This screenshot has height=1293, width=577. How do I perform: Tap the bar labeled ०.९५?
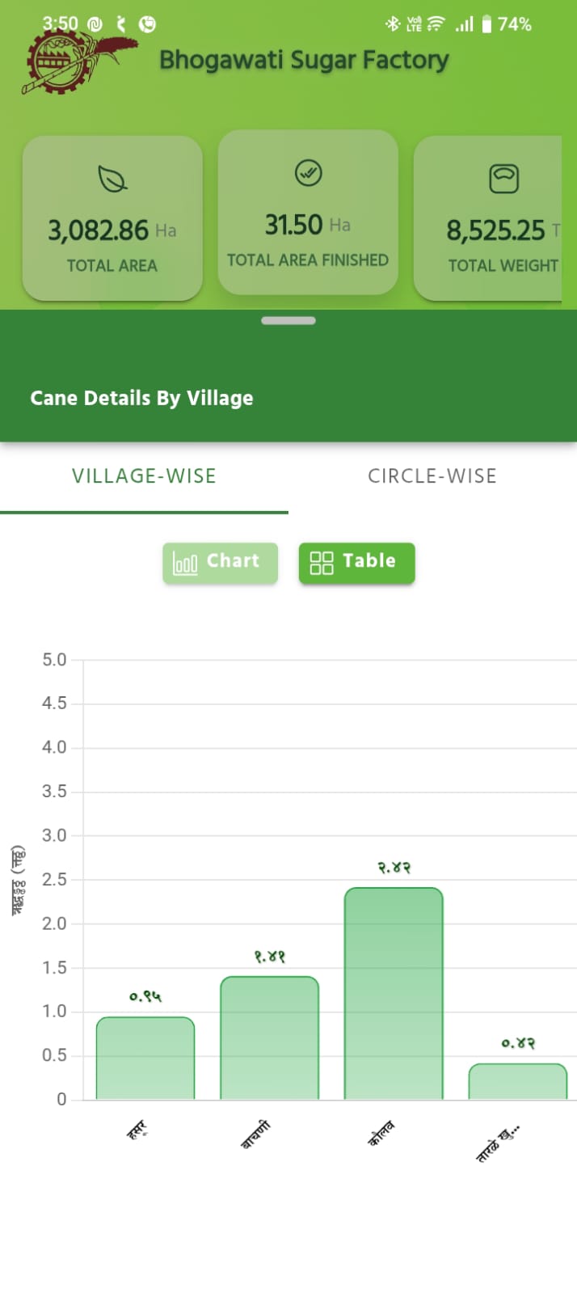pos(145,1058)
